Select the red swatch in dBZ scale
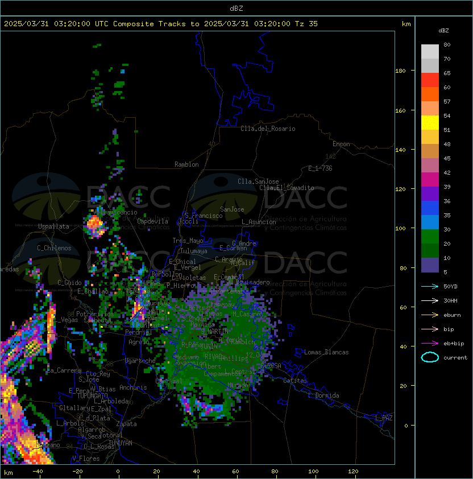This screenshot has height=479, width=473. pos(430,80)
